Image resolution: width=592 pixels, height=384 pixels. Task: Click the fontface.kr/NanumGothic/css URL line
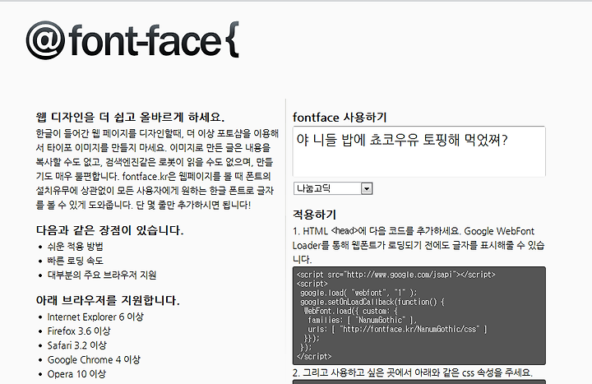tap(397, 329)
